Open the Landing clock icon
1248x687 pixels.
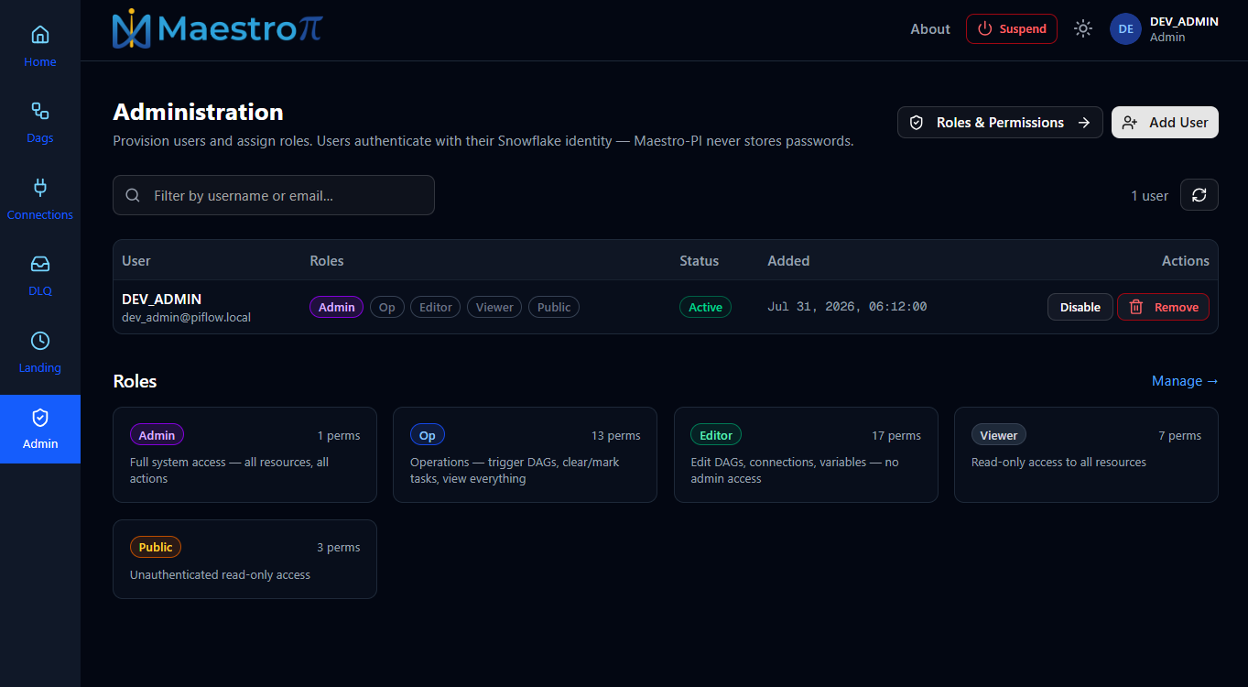[40, 341]
